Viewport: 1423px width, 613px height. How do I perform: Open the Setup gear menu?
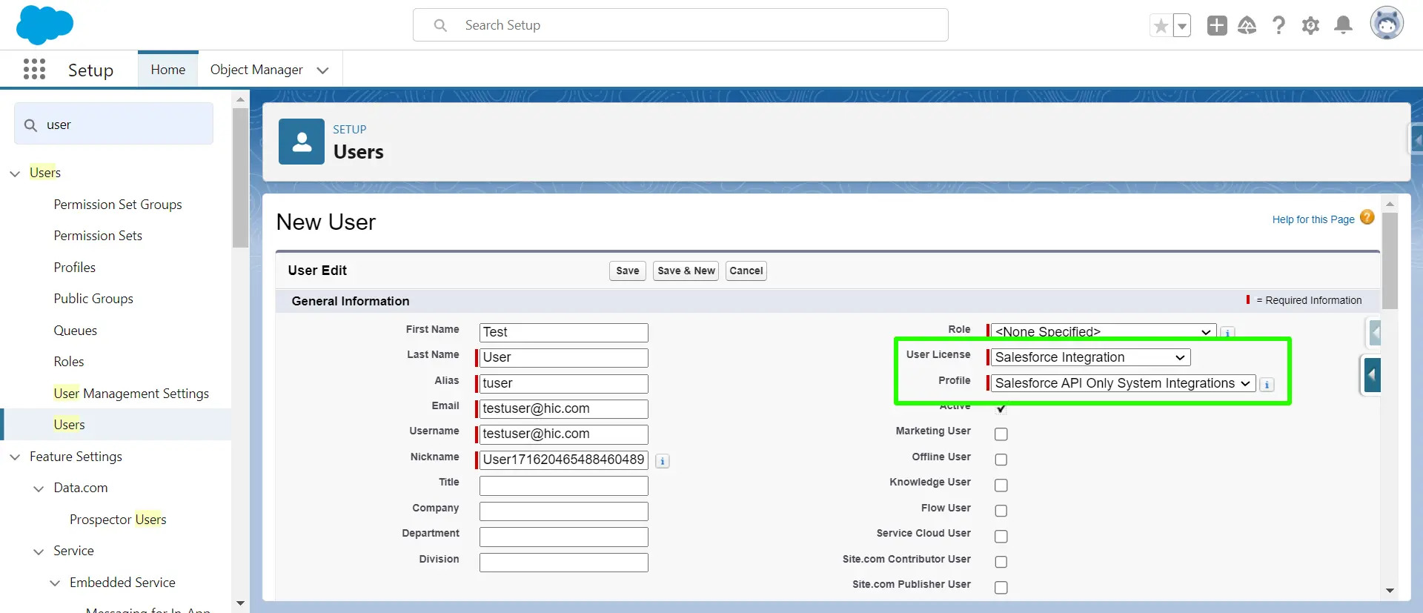tap(1310, 26)
